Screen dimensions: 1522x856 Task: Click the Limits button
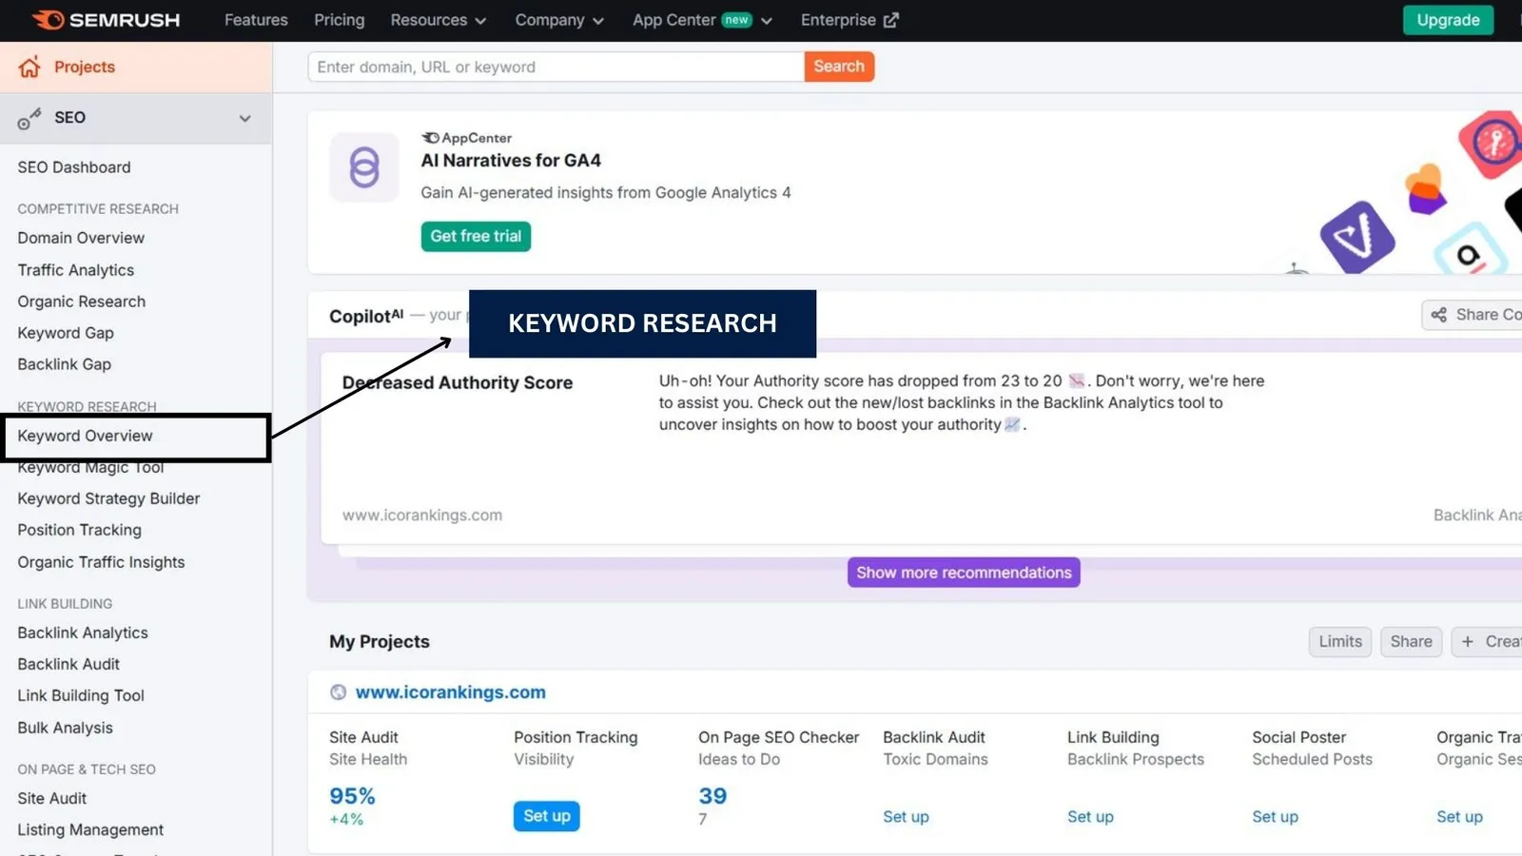click(1340, 642)
